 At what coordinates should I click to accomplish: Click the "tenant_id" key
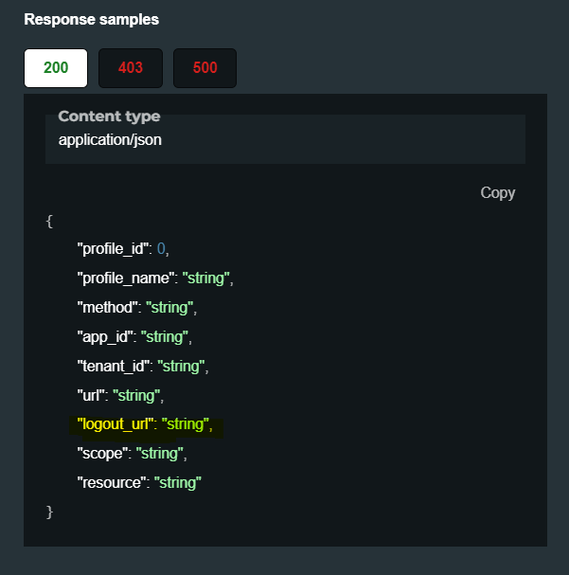[x=115, y=366]
